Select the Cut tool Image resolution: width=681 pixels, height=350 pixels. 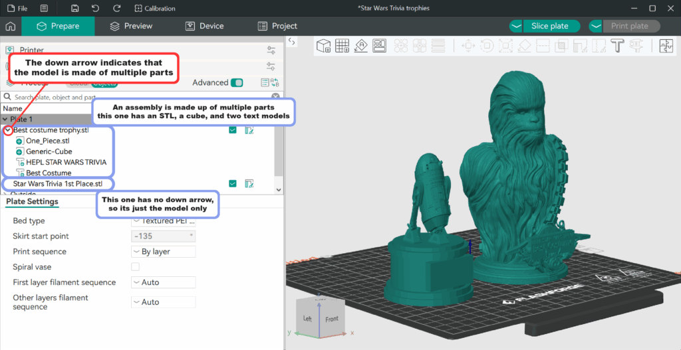tap(543, 46)
